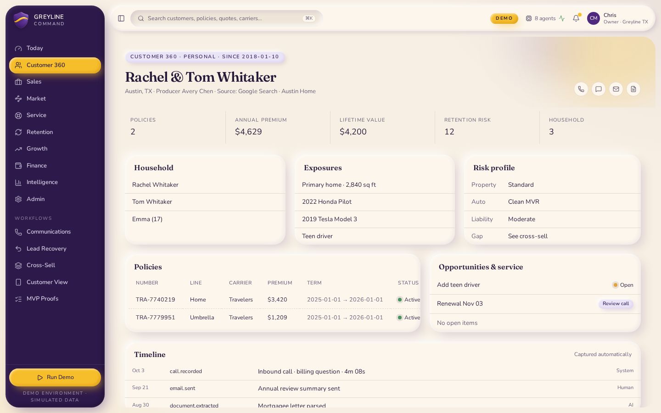
Task: Click the 2022 Honda Pilot exposure
Action: click(375, 202)
